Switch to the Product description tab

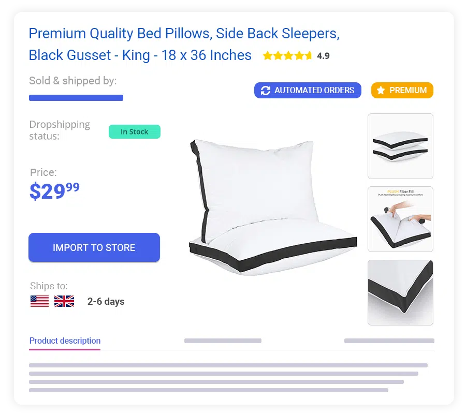click(65, 341)
